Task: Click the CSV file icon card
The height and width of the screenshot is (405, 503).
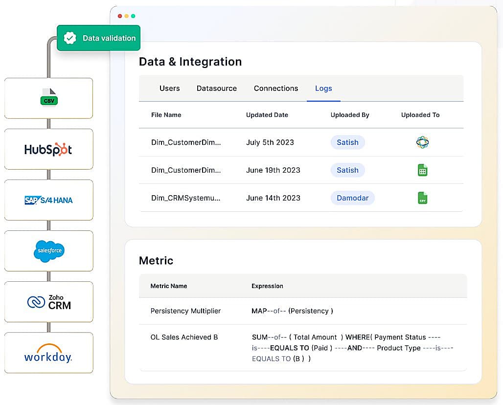Action: 49,98
